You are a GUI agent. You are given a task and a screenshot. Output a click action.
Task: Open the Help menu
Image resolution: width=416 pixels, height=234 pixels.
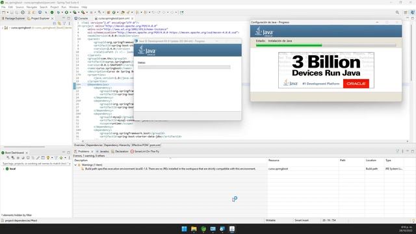click(84, 7)
